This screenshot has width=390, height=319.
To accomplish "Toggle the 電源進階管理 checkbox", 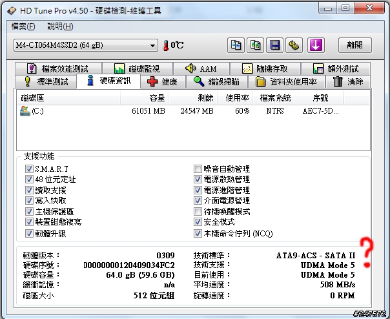I will click(x=198, y=190).
